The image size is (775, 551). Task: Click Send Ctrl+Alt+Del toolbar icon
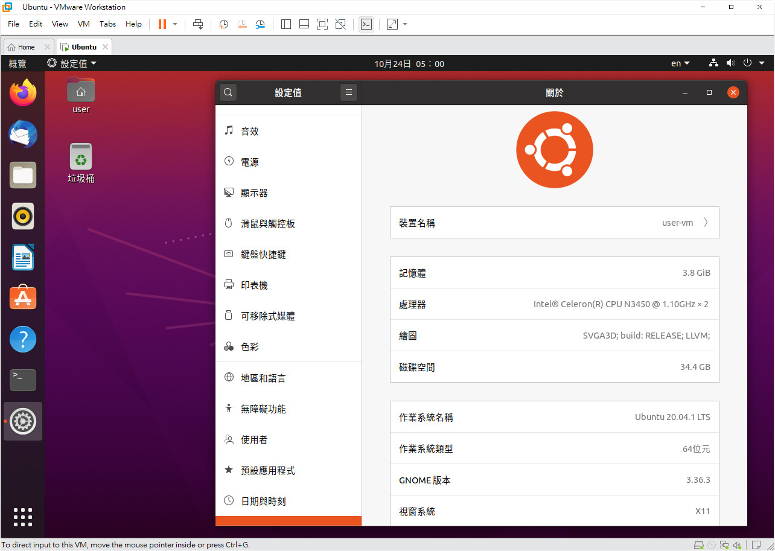point(198,24)
